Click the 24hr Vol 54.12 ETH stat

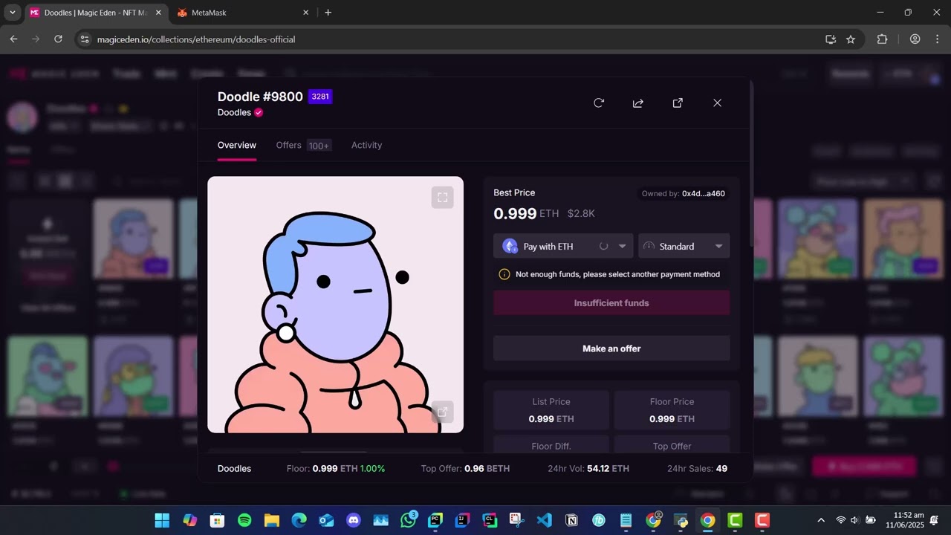point(588,469)
